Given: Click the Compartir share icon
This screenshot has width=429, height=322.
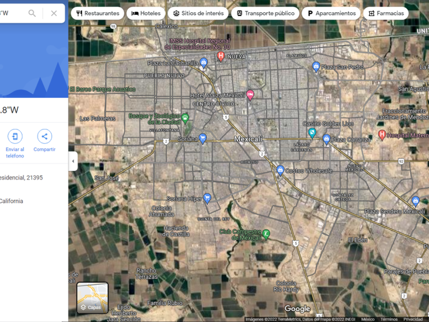Looking at the screenshot, I should click(44, 136).
